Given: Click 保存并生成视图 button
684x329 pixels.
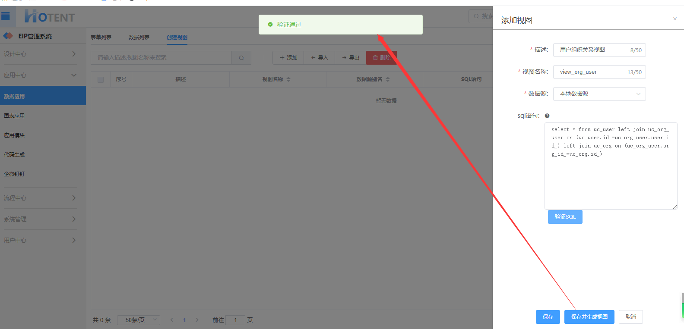Looking at the screenshot, I should (x=589, y=317).
